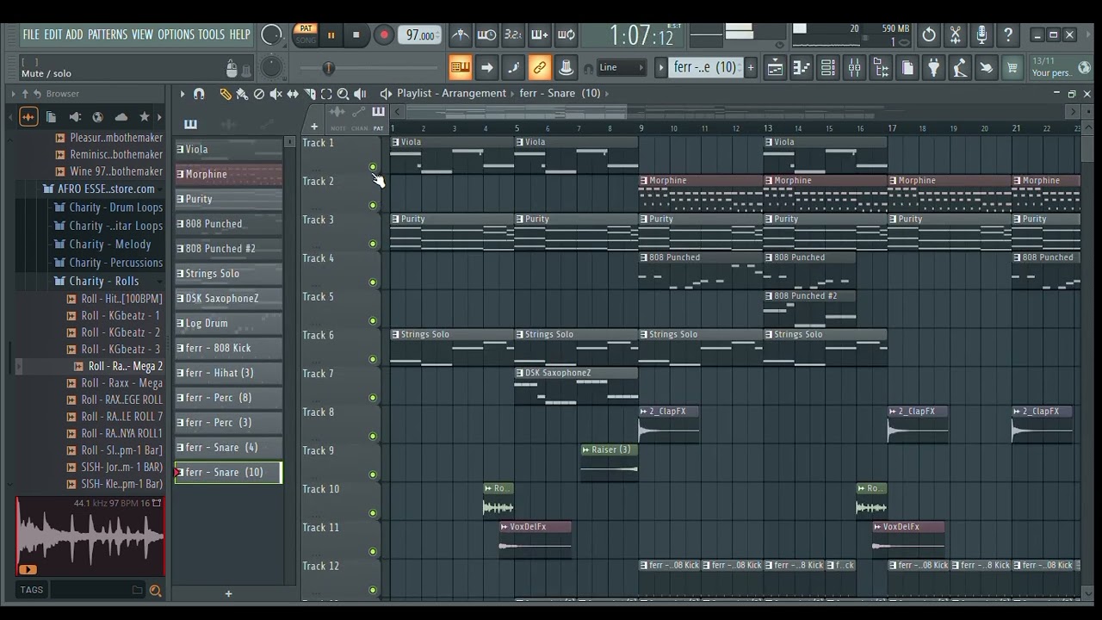Select the DSK SaxophoneZ pattern in picker

click(x=229, y=299)
